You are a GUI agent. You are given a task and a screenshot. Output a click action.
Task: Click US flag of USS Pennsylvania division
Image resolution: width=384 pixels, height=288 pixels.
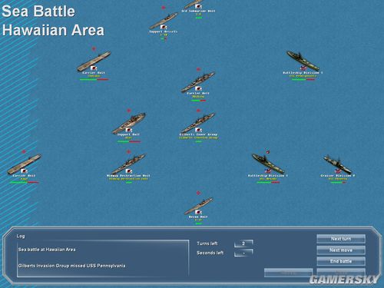303,68
